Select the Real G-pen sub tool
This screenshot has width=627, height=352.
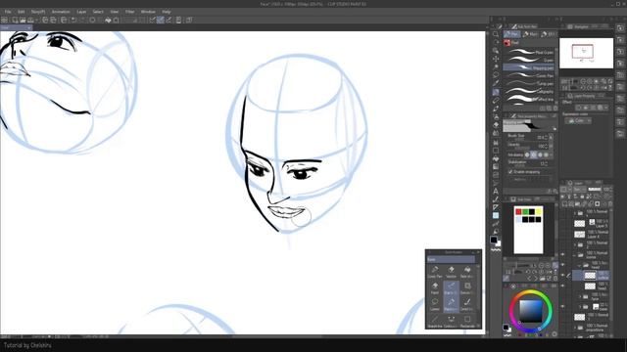[x=529, y=52]
